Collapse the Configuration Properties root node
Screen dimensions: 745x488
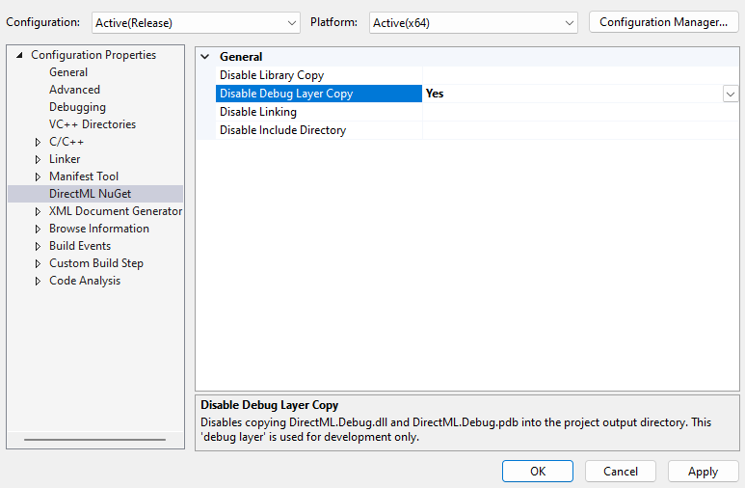(20, 55)
